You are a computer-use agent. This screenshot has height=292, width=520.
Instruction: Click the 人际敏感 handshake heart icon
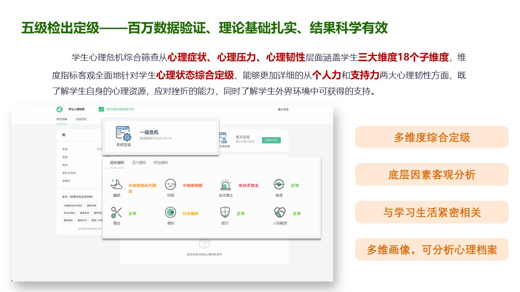click(279, 212)
